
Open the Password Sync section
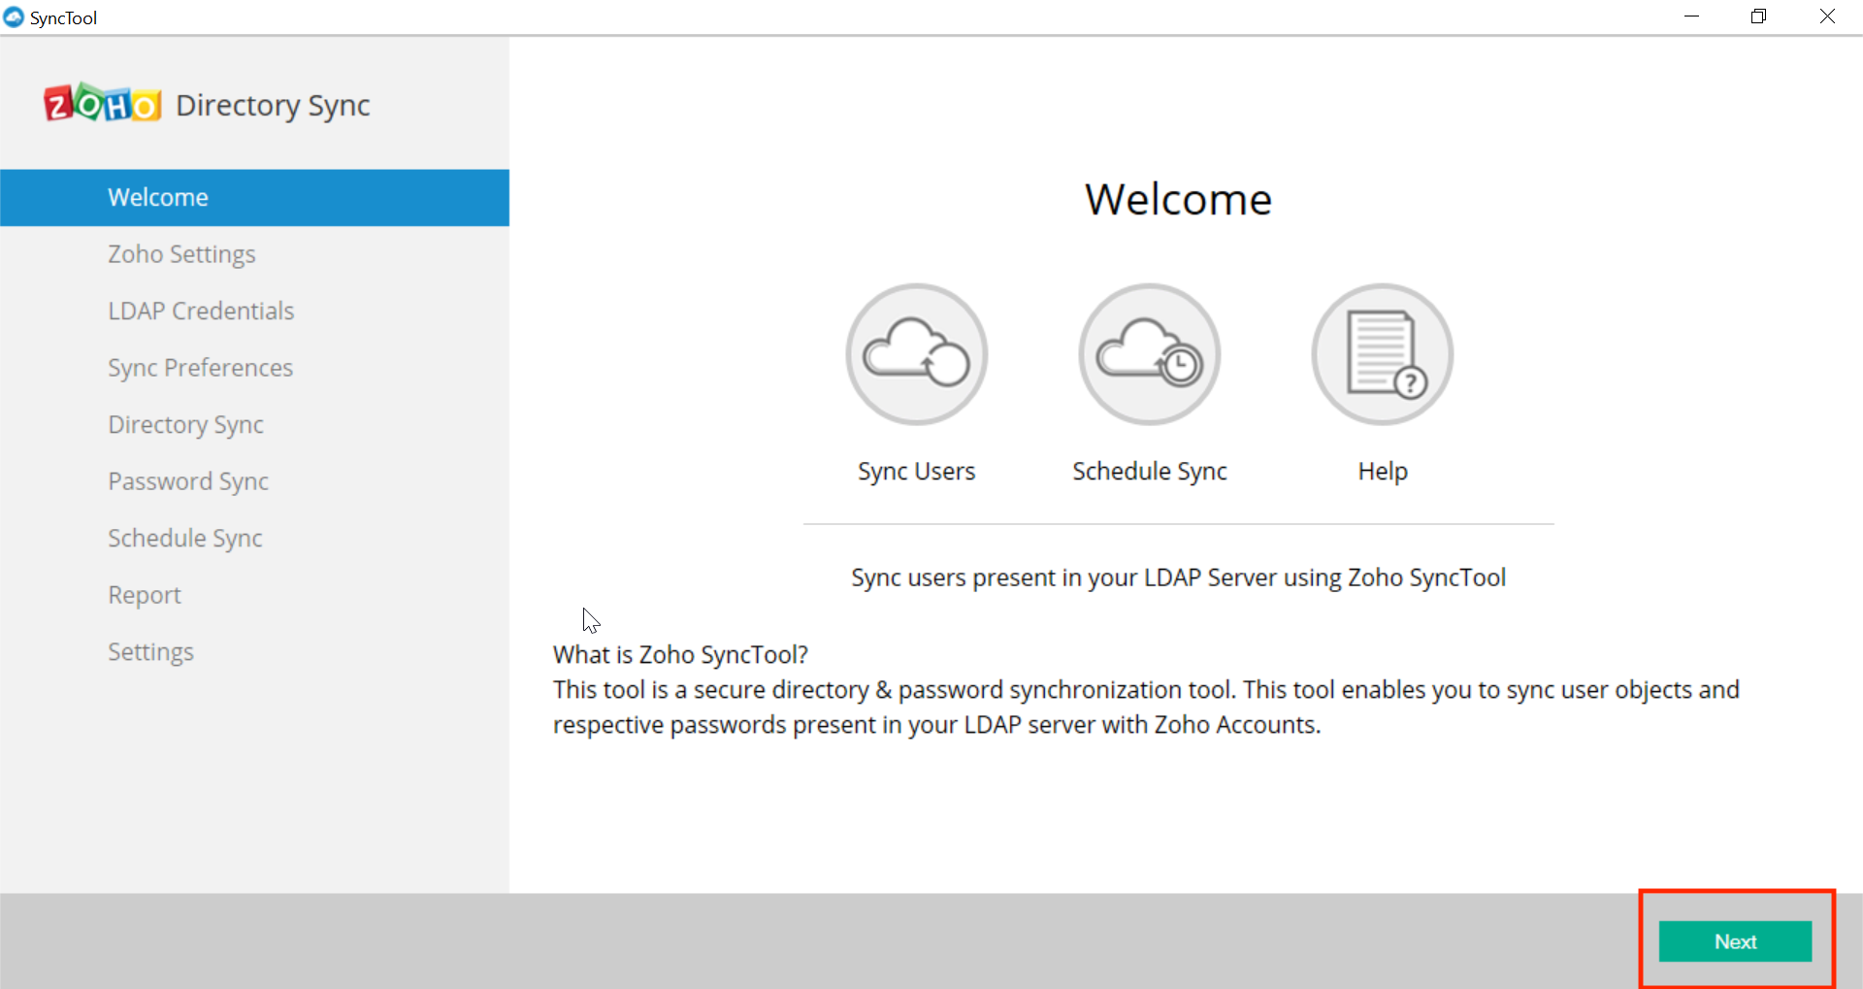(187, 480)
